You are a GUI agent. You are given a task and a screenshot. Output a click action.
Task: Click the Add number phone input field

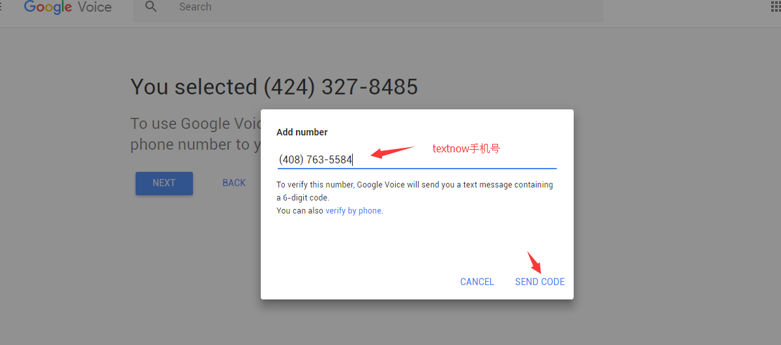point(417,160)
